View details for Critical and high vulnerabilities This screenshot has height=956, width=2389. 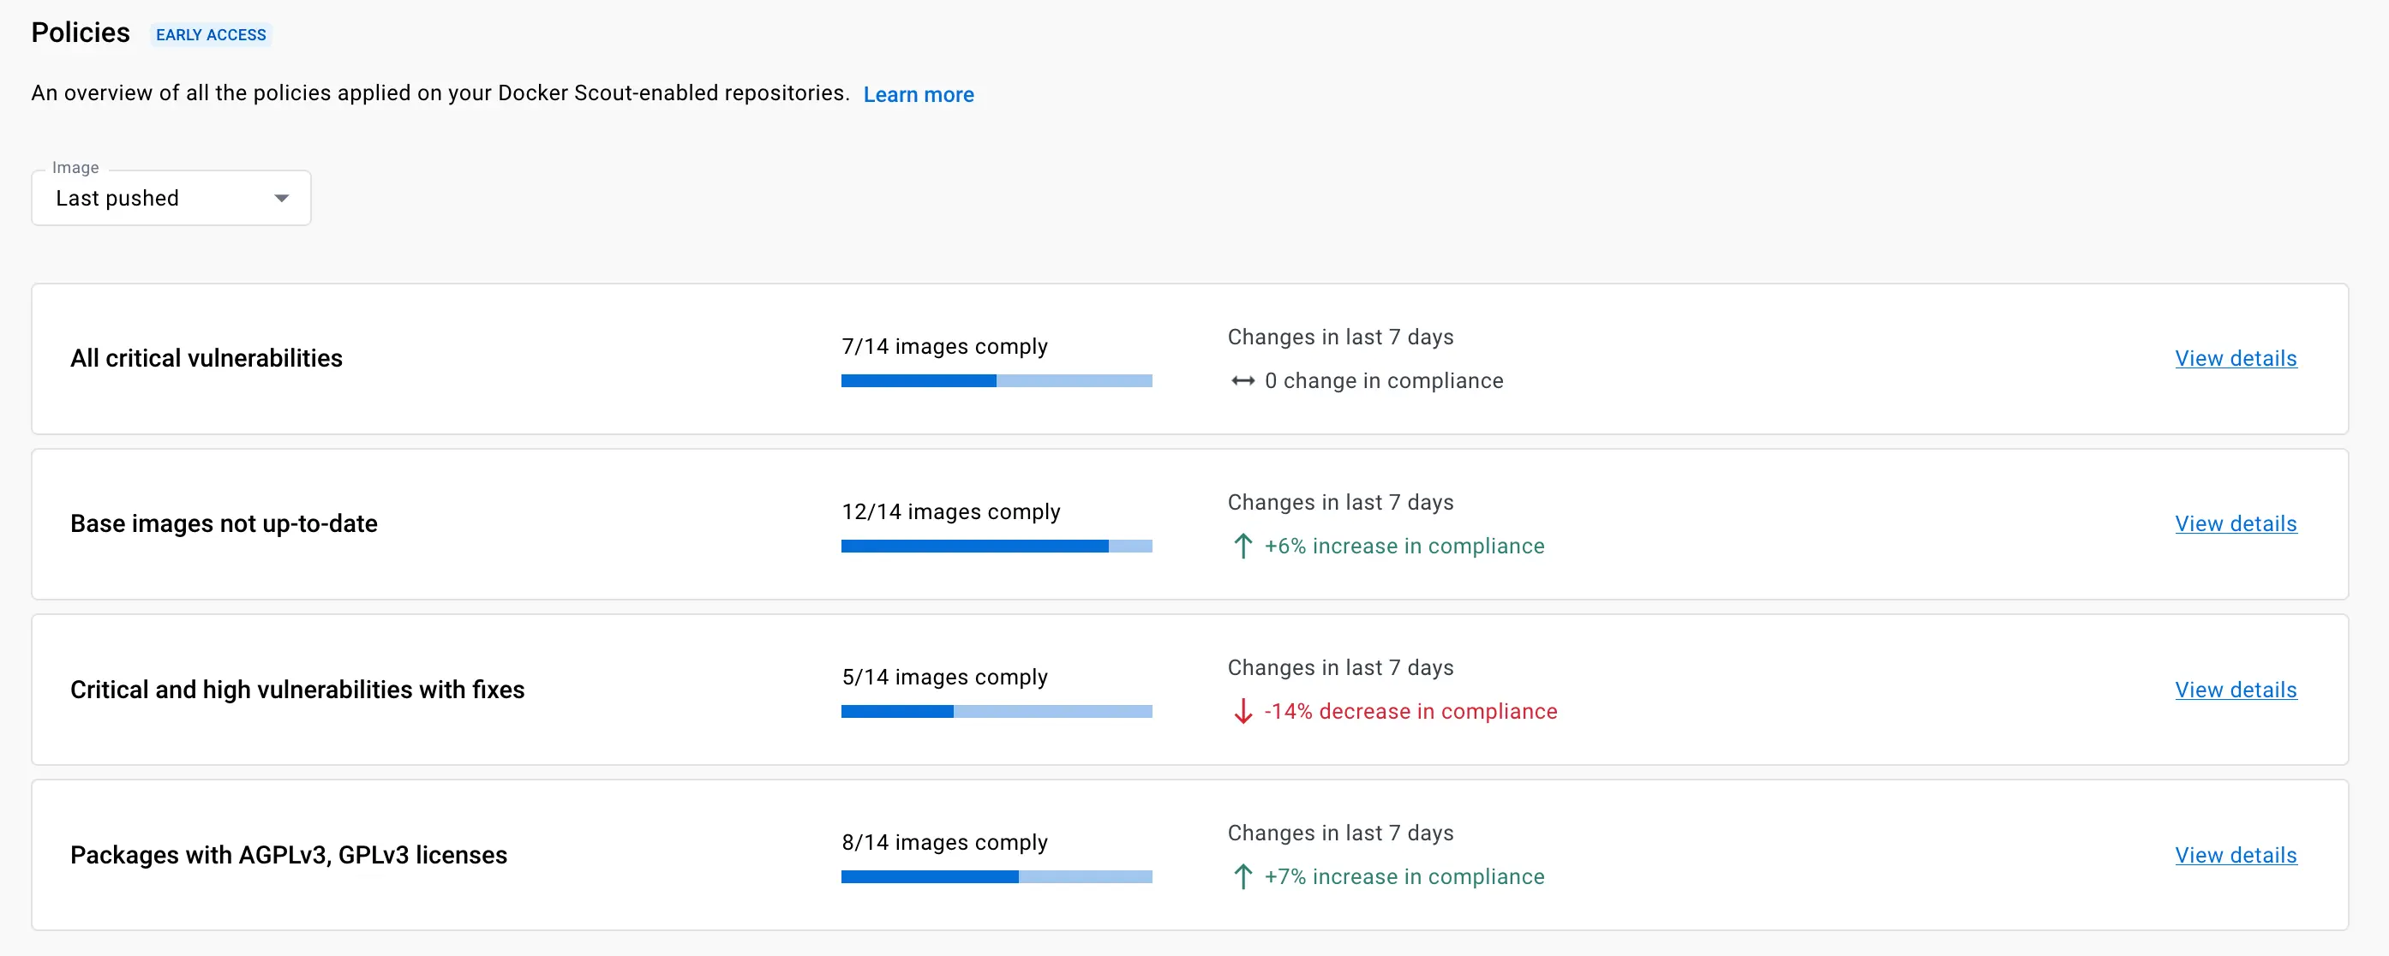pyautogui.click(x=2236, y=690)
